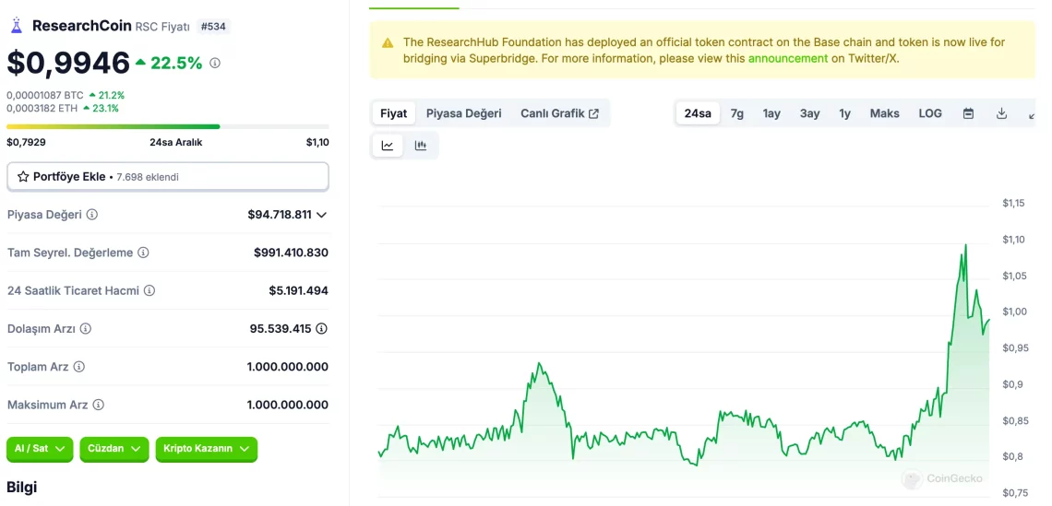Expand the Piyasa Değeri value chevron
The image size is (1052, 506).
[321, 215]
